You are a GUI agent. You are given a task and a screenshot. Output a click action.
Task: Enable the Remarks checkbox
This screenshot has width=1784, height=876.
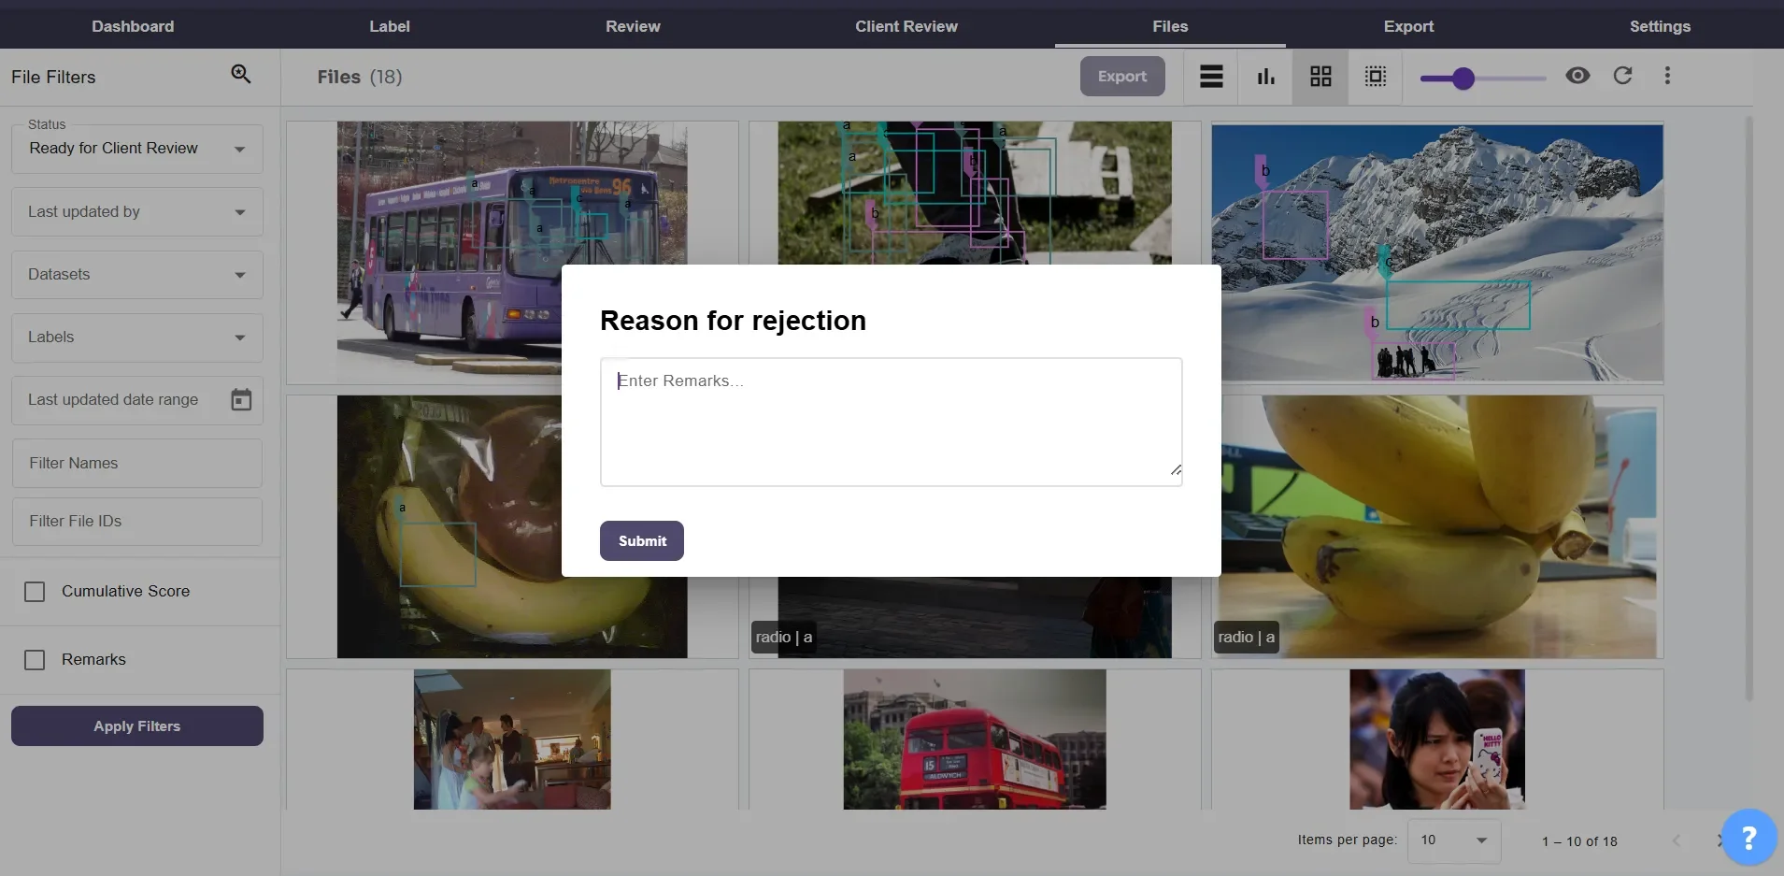[x=35, y=660]
